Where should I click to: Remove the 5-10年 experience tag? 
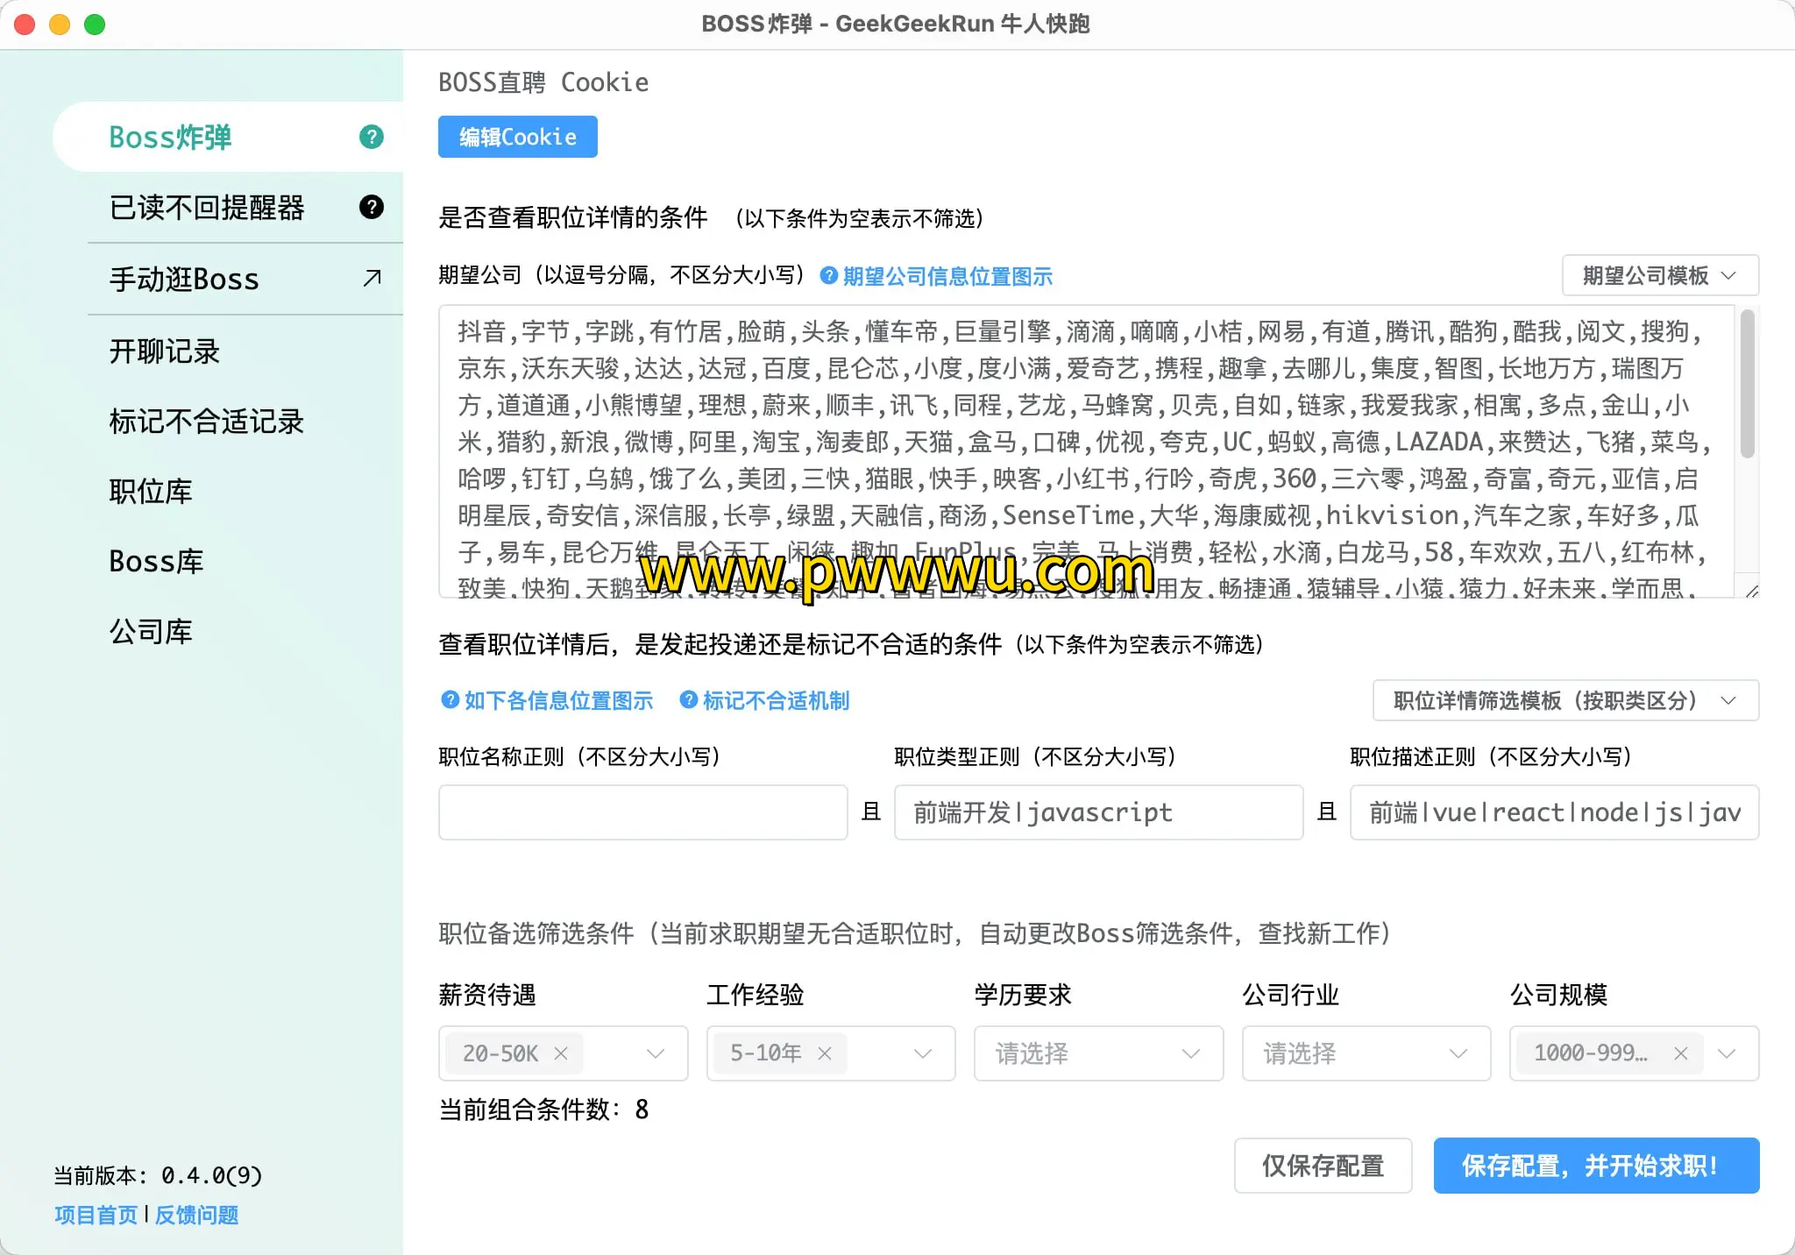tap(824, 1053)
